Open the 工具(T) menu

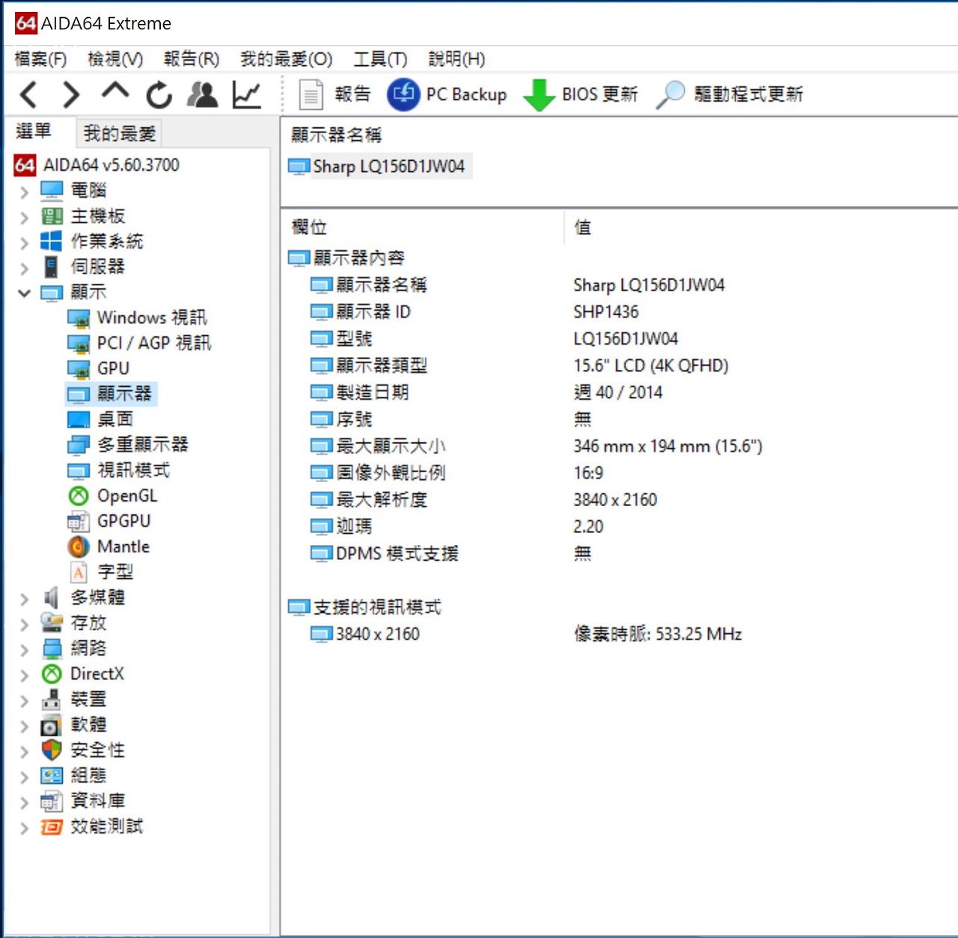point(380,58)
